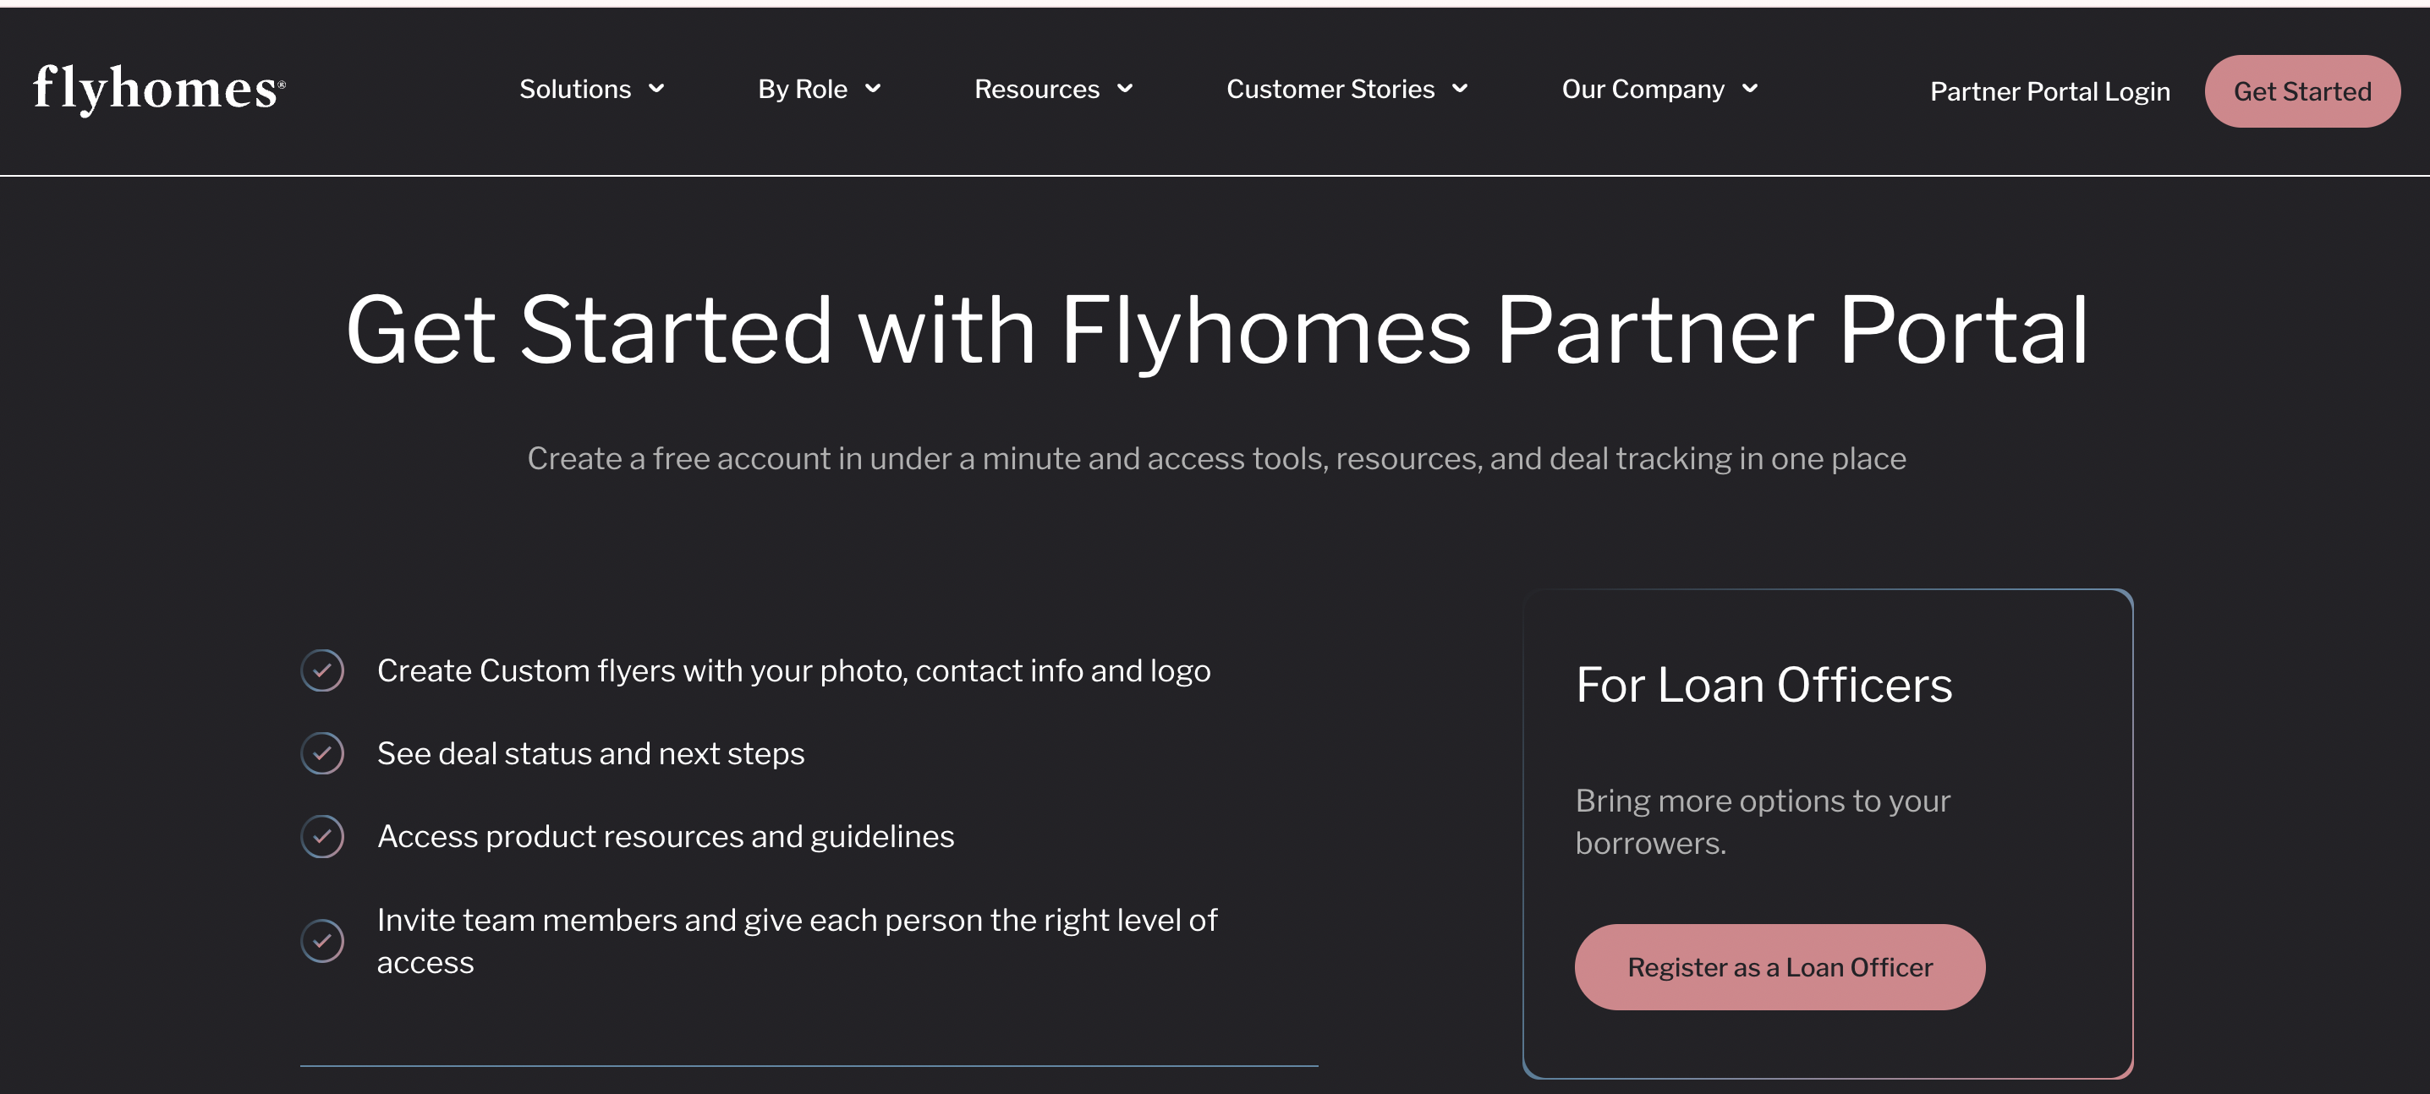Click checkmark icon beside Create Custom flyers
The width and height of the screenshot is (2430, 1094).
point(322,670)
